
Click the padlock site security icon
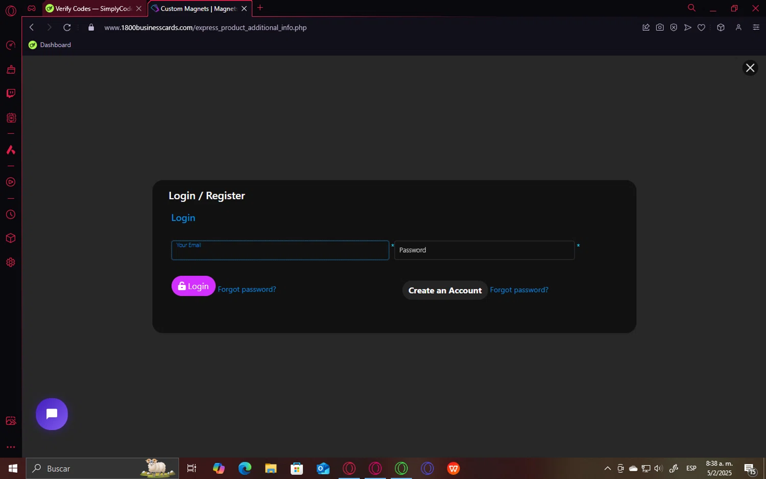(x=91, y=28)
